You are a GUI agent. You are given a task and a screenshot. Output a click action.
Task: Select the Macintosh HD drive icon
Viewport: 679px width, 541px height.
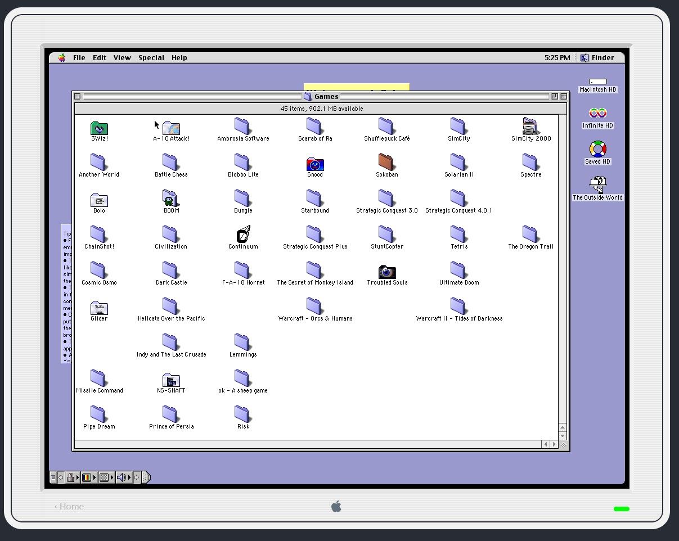pyautogui.click(x=597, y=82)
